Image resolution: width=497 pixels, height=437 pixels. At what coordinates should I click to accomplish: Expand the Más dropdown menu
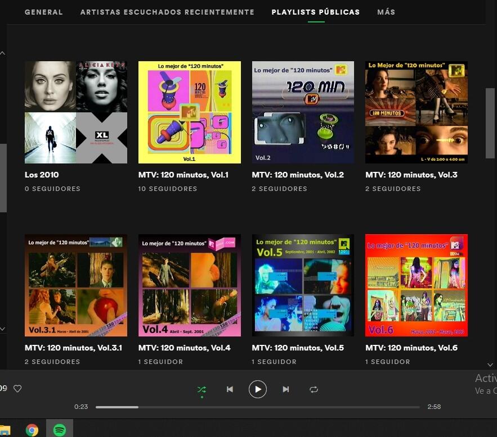point(386,12)
